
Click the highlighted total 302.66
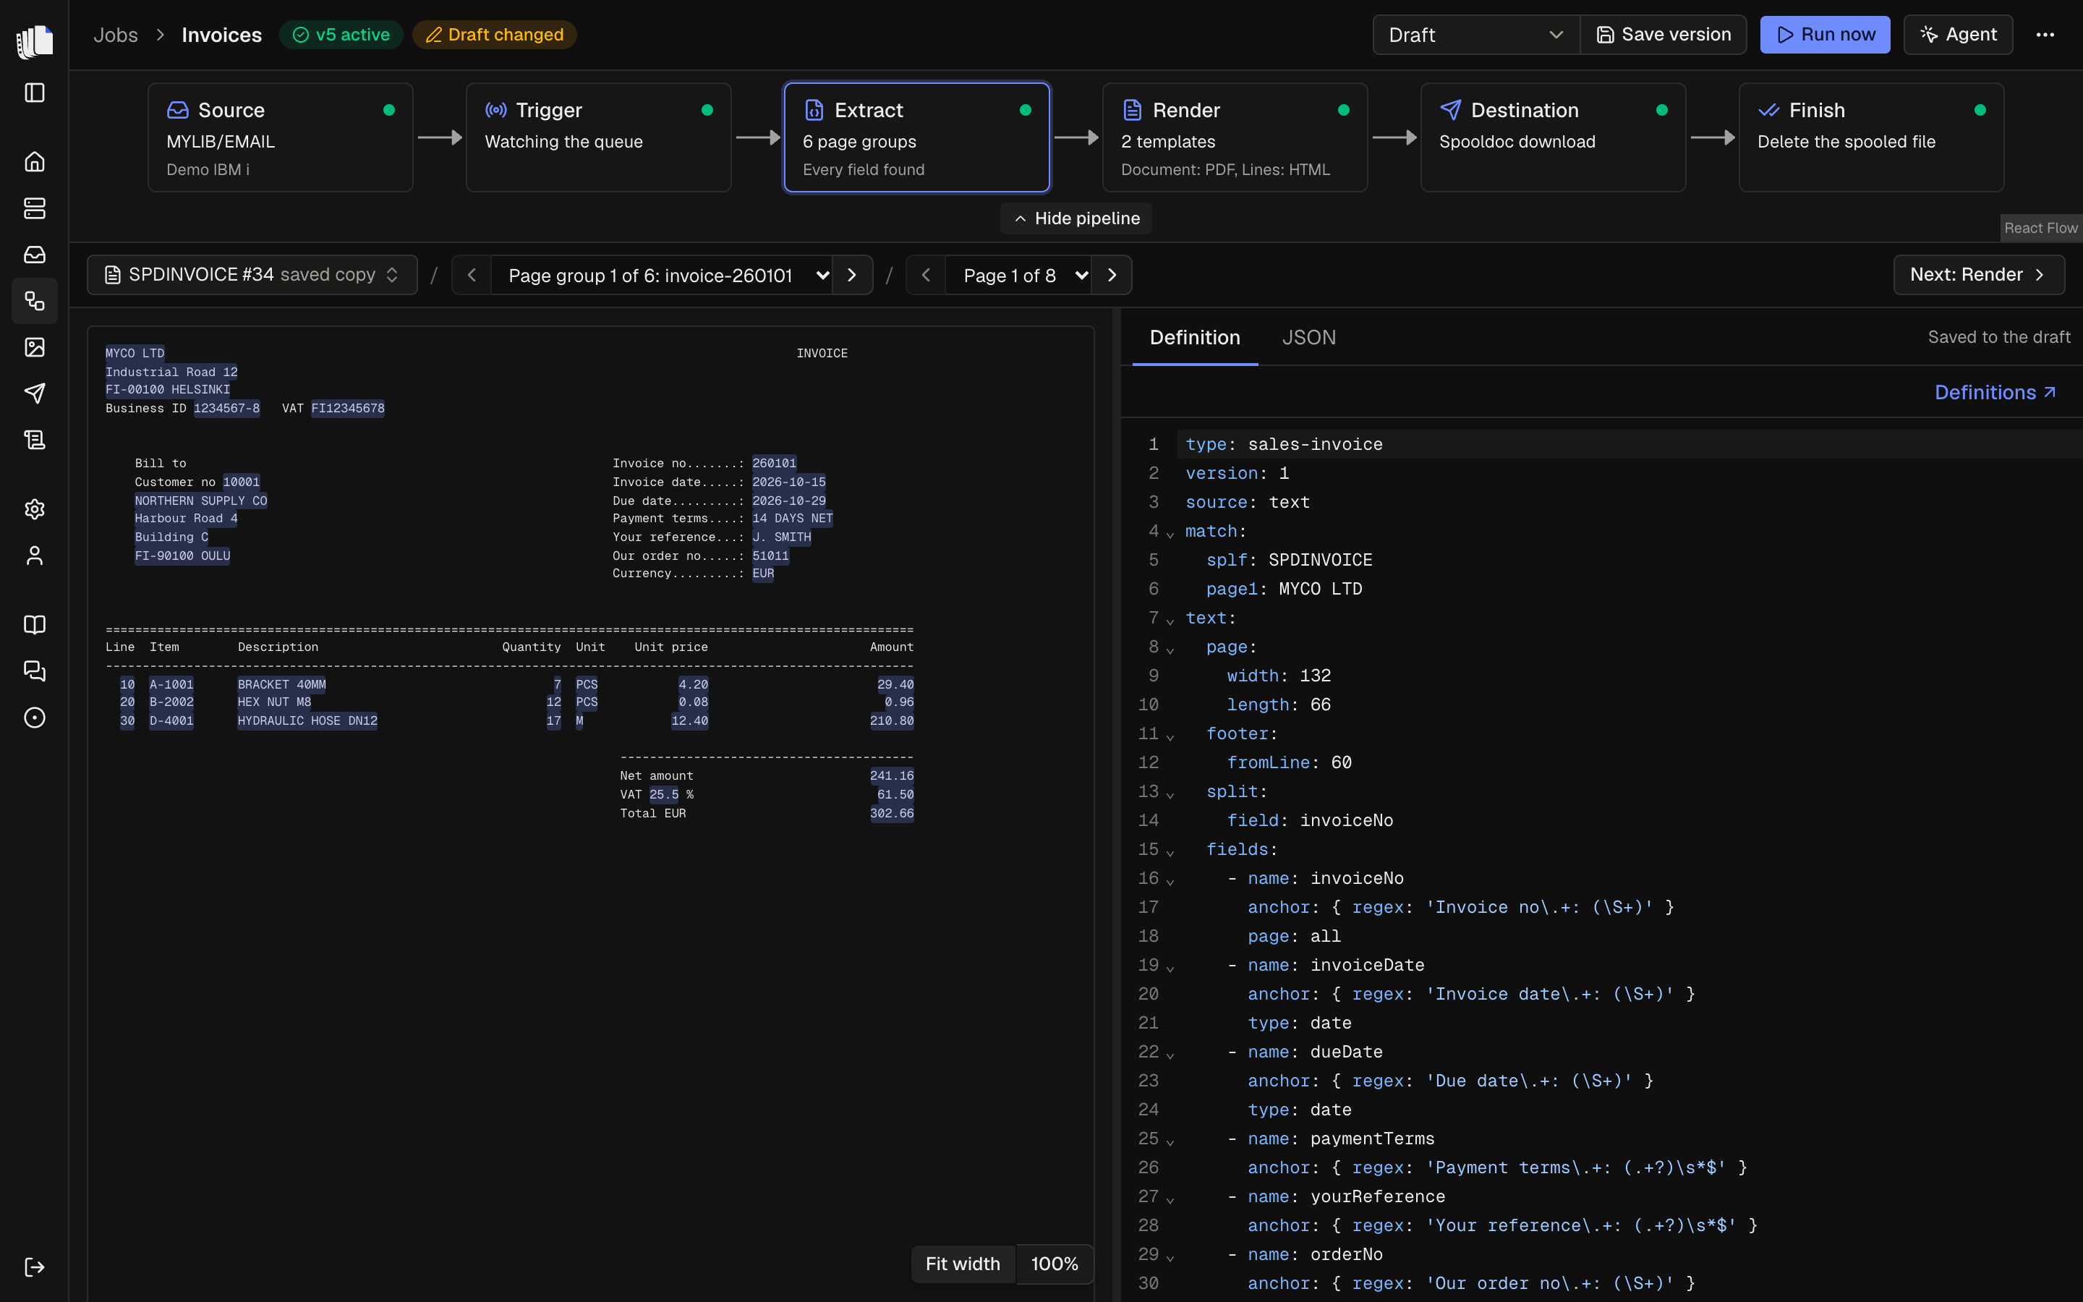tap(892, 813)
